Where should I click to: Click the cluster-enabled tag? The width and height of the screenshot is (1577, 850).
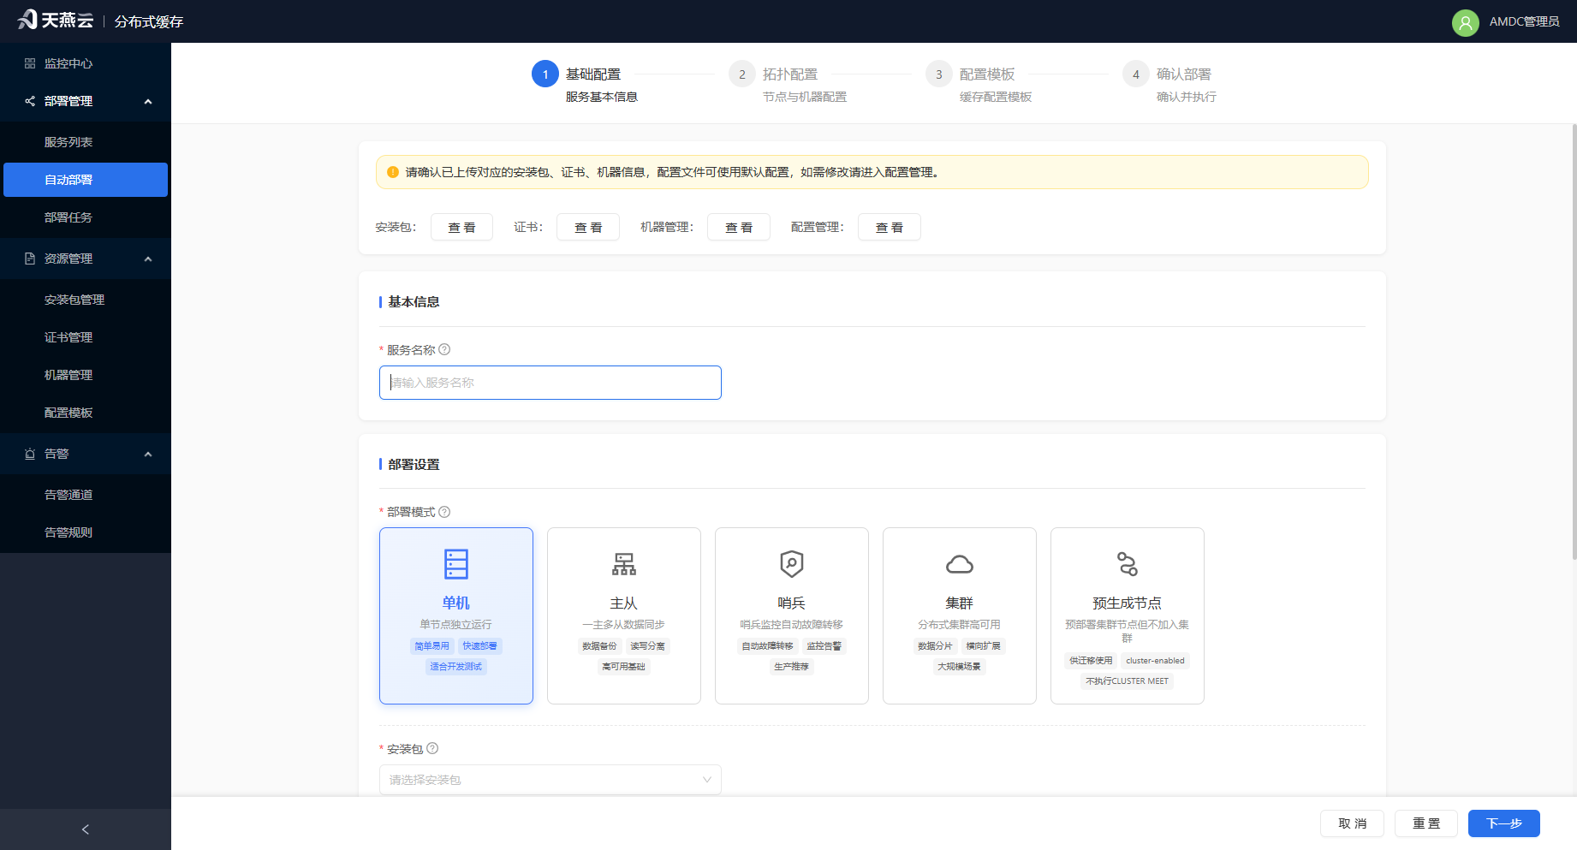pyautogui.click(x=1155, y=661)
